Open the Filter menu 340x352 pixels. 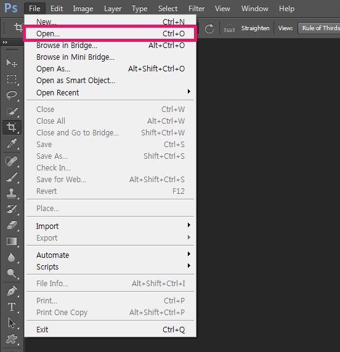pyautogui.click(x=196, y=9)
